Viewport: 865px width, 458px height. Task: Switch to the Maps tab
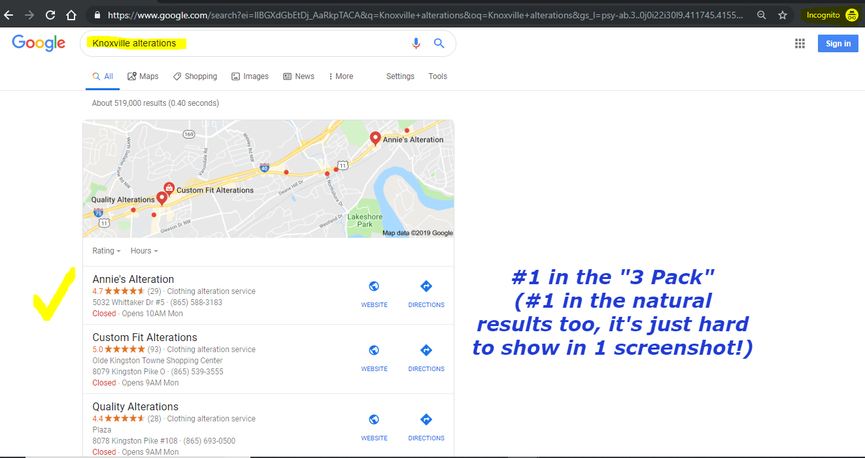143,76
